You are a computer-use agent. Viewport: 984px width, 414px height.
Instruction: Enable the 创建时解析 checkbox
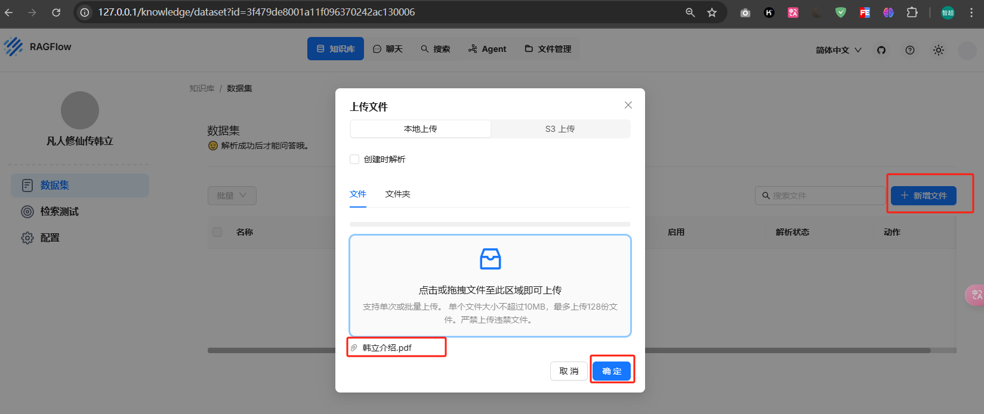(354, 159)
